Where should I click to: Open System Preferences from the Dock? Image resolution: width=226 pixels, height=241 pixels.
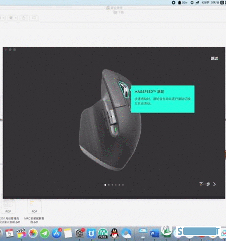[80, 233]
